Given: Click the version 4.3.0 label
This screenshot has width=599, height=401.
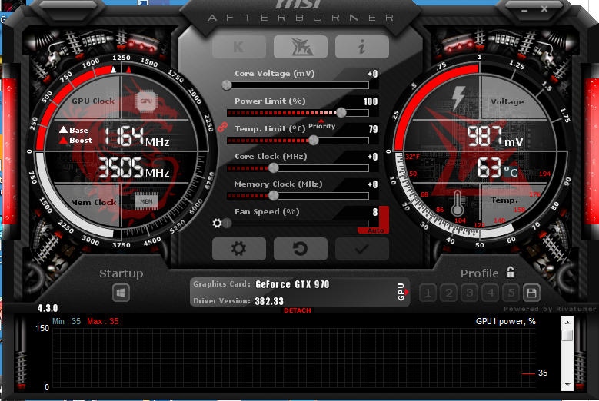Looking at the screenshot, I should pyautogui.click(x=48, y=308).
